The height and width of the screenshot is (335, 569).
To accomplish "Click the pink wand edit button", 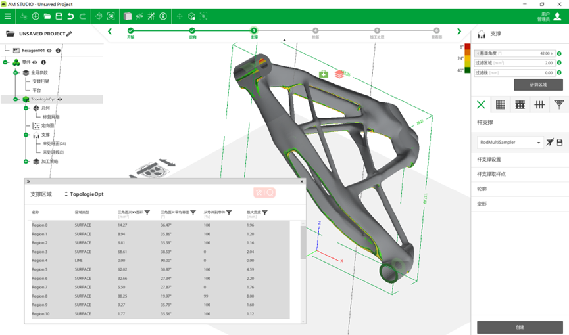I will click(259, 192).
